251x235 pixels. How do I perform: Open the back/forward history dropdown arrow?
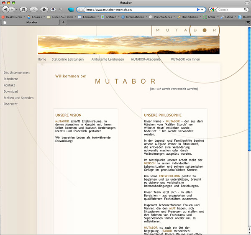[17, 10]
